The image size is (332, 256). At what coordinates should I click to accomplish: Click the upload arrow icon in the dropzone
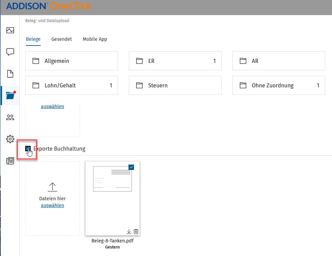(52, 187)
